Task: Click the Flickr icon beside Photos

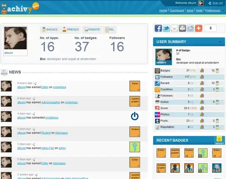Action: click(x=157, y=115)
